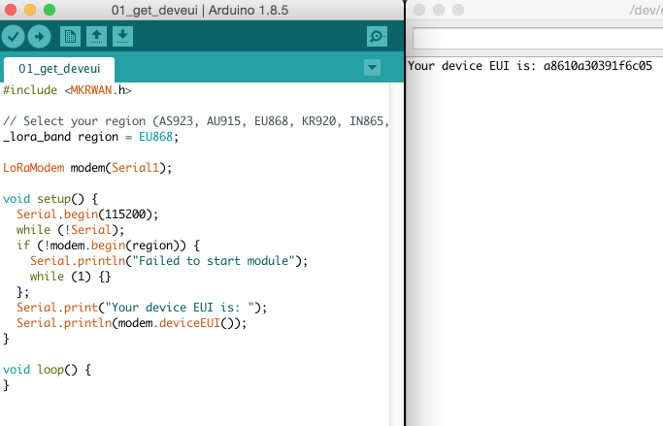Click the Arduino editor vertical scrollbar
Screen dimensions: 663x426
[x=397, y=254]
